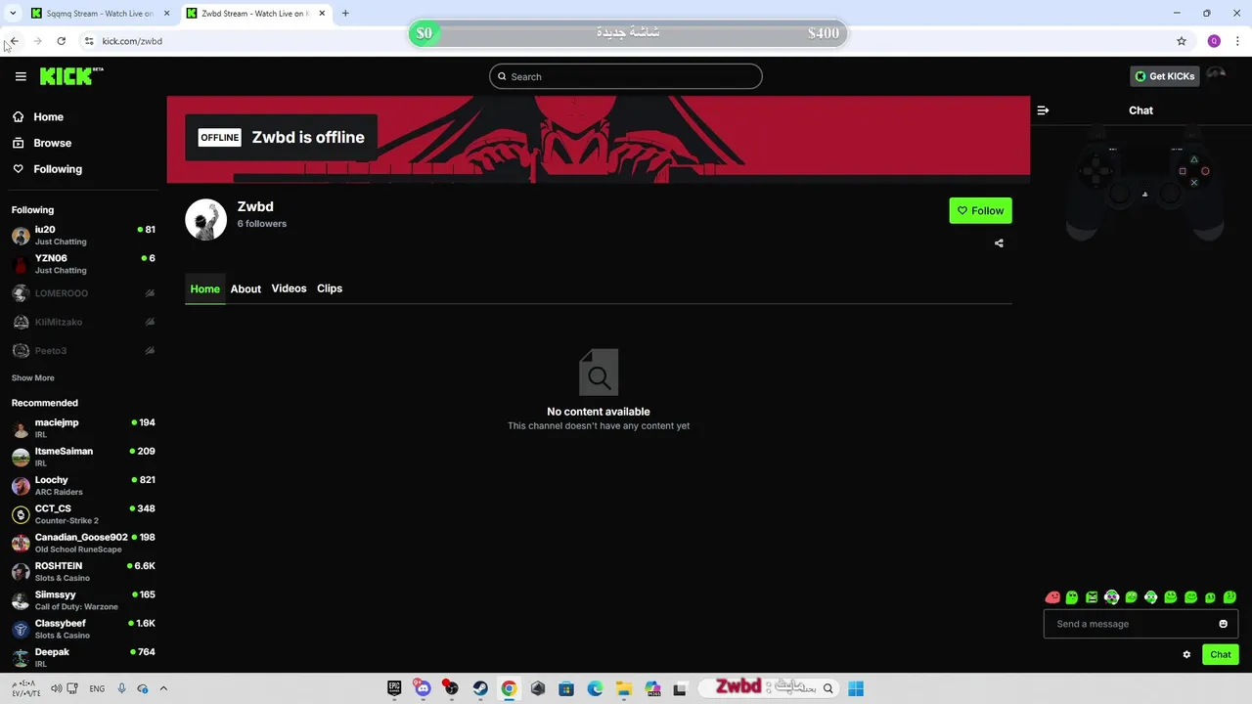Screen dimensions: 1252x704
Task: Open Loochy recommended channel
Action: point(83,486)
